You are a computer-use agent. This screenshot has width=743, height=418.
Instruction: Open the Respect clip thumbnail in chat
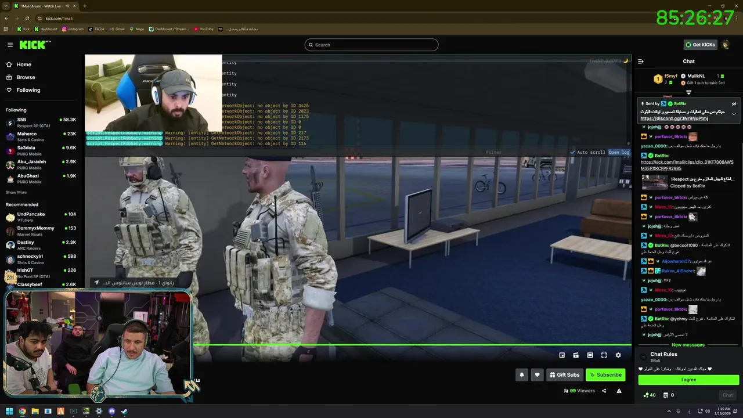pos(654,182)
